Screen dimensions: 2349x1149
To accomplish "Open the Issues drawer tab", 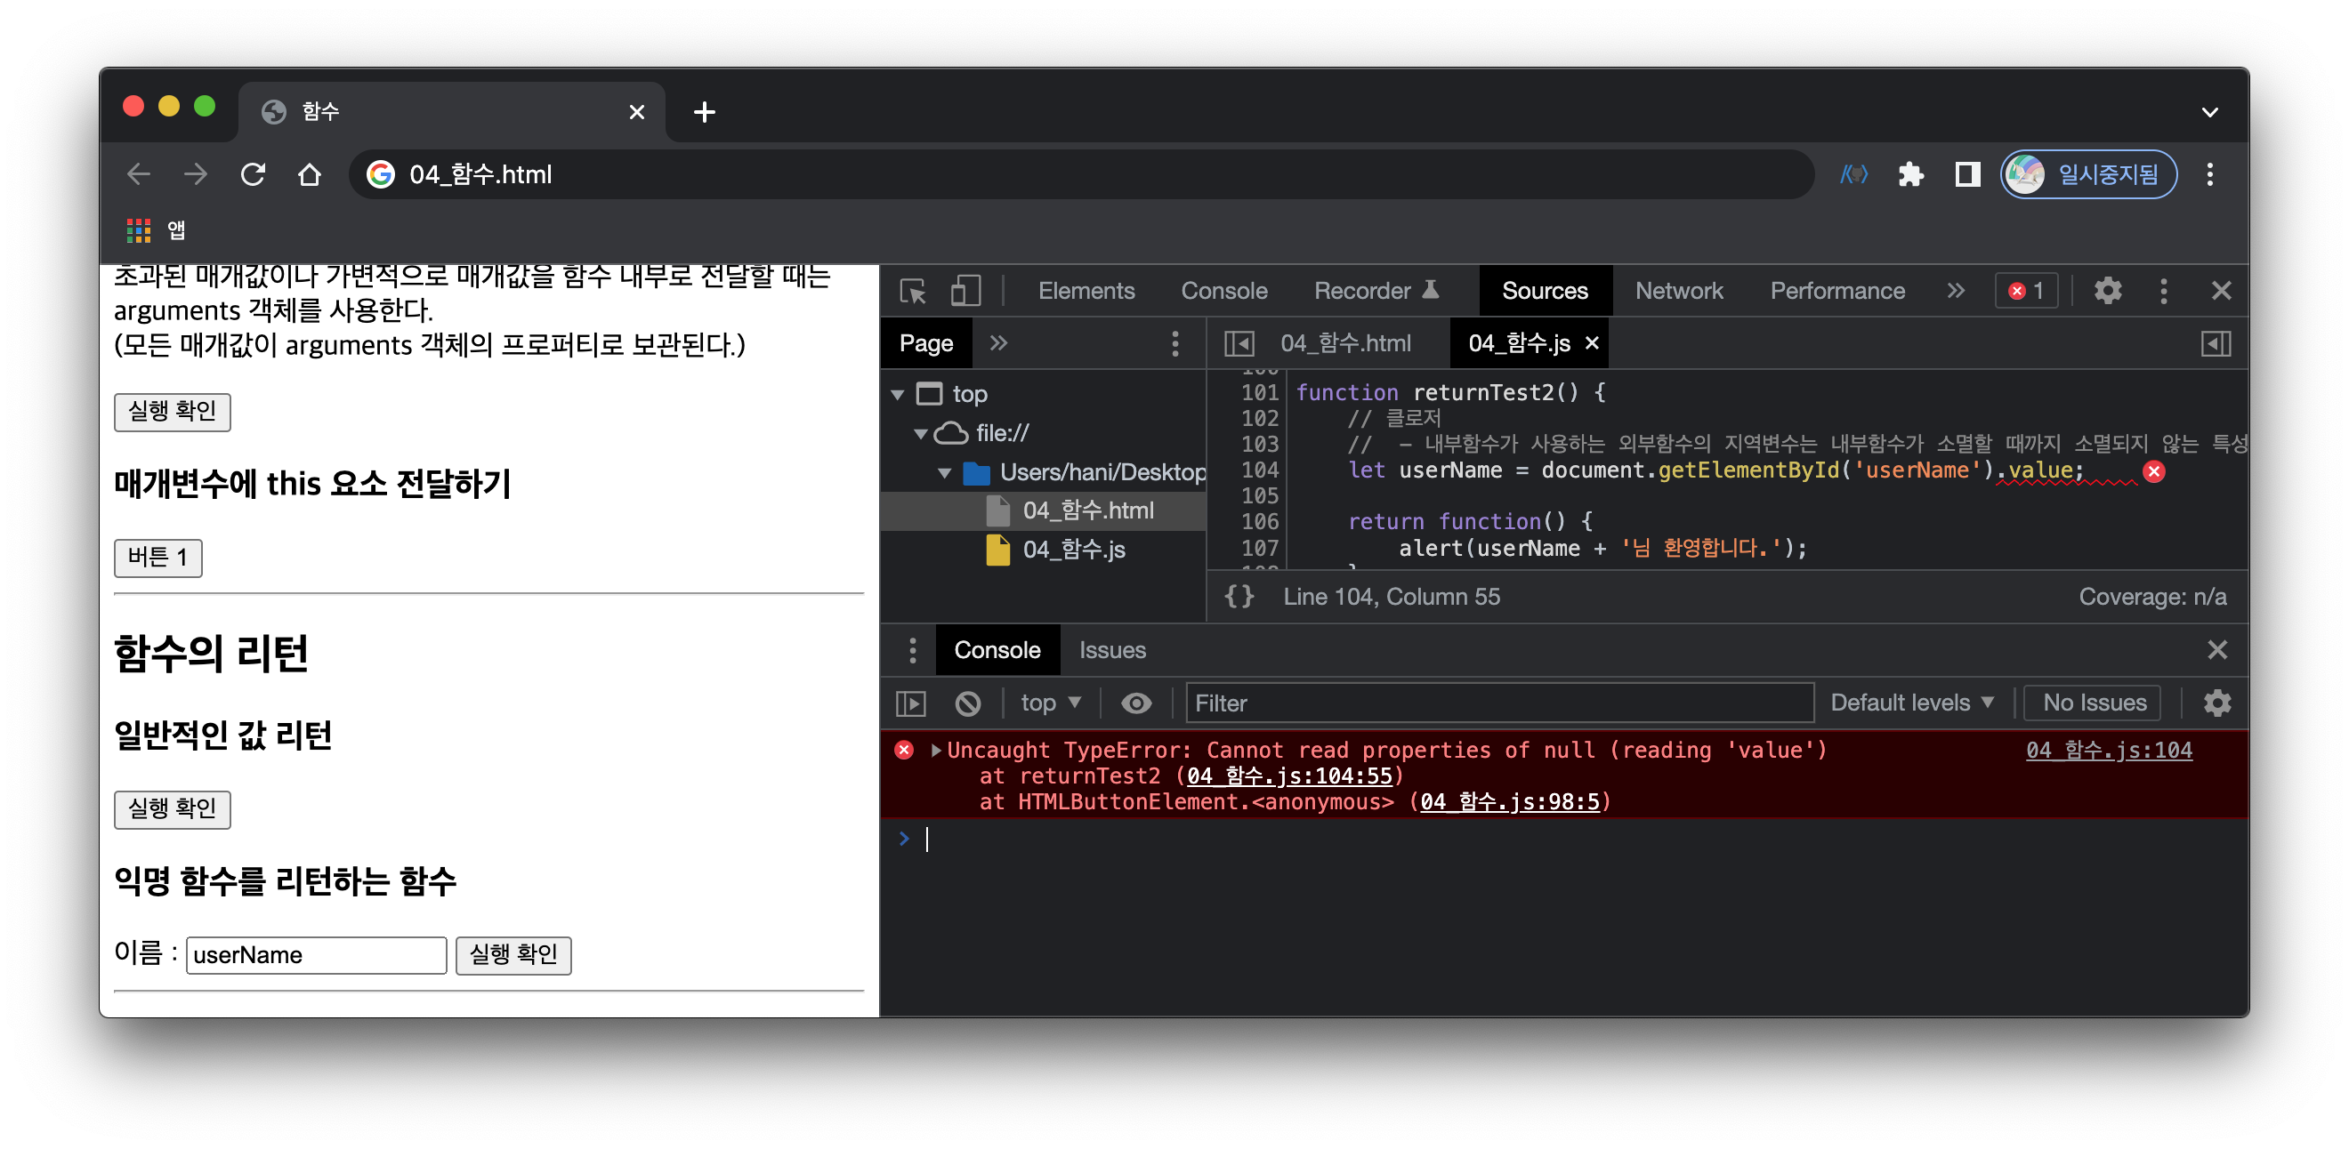I will coord(1111,650).
